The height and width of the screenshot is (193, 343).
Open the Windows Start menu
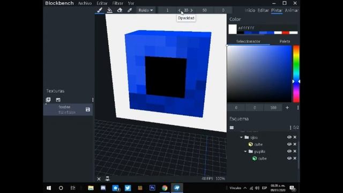(49, 188)
